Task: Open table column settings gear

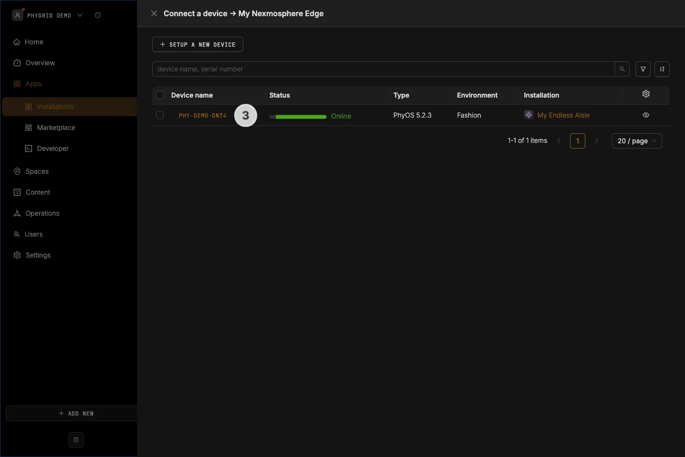Action: point(646,94)
